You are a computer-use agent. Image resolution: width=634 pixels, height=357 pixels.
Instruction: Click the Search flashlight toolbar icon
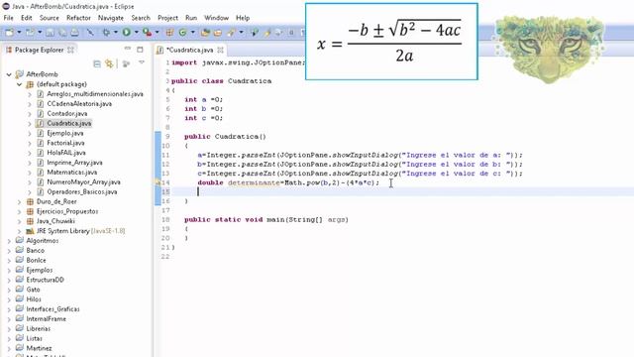(x=231, y=33)
